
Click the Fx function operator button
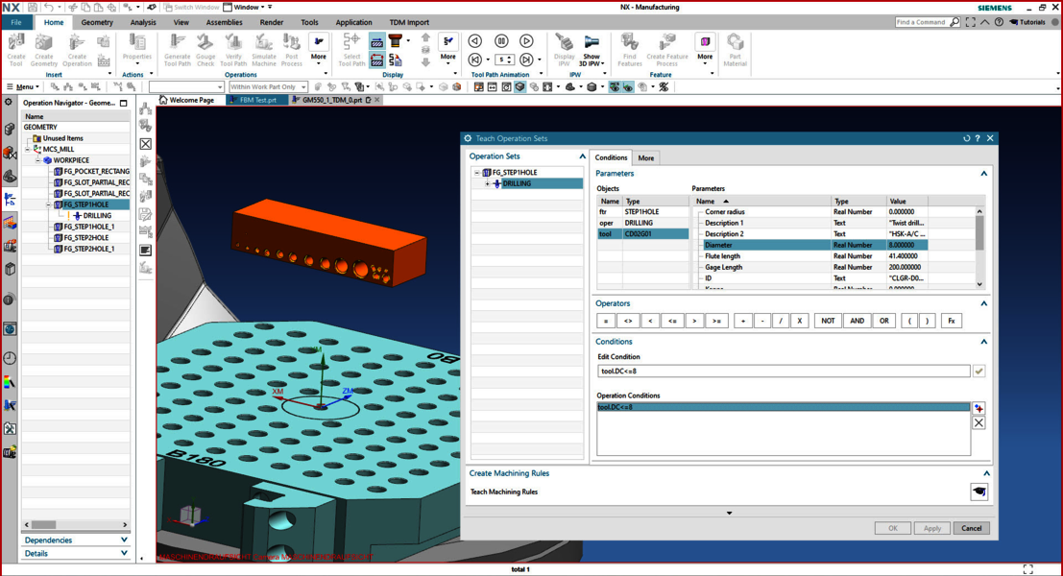point(952,322)
